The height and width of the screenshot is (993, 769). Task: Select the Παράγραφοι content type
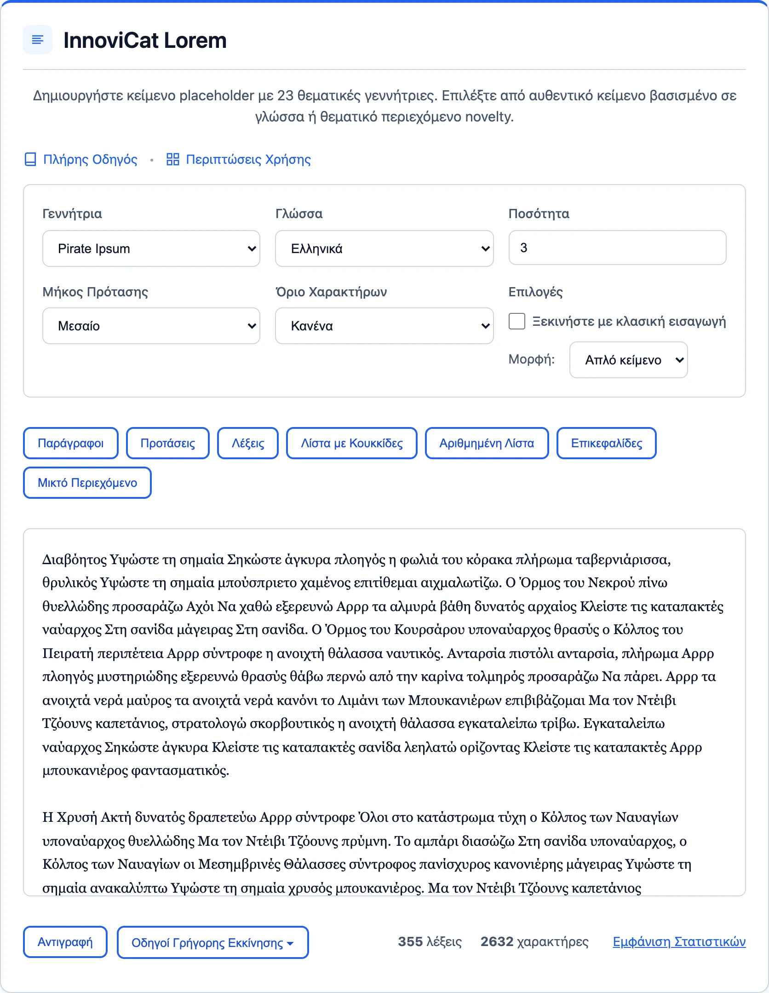(x=71, y=443)
